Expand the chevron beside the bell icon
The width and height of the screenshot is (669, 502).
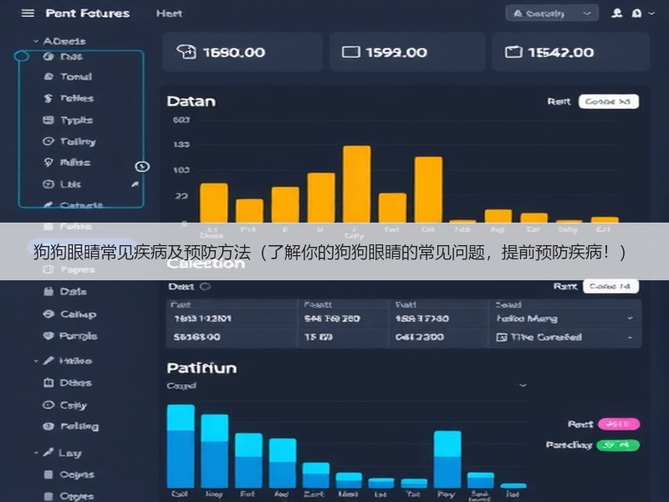[651, 13]
